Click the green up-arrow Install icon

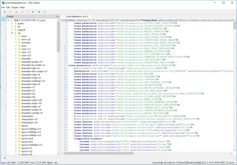(x=33, y=12)
